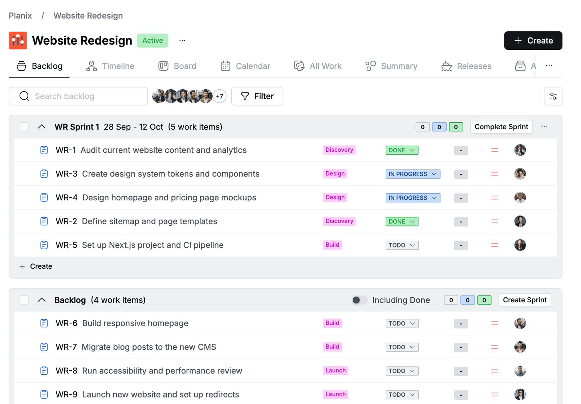Open assignee avatar on WR-4 row
This screenshot has width=581, height=404.
click(x=520, y=197)
